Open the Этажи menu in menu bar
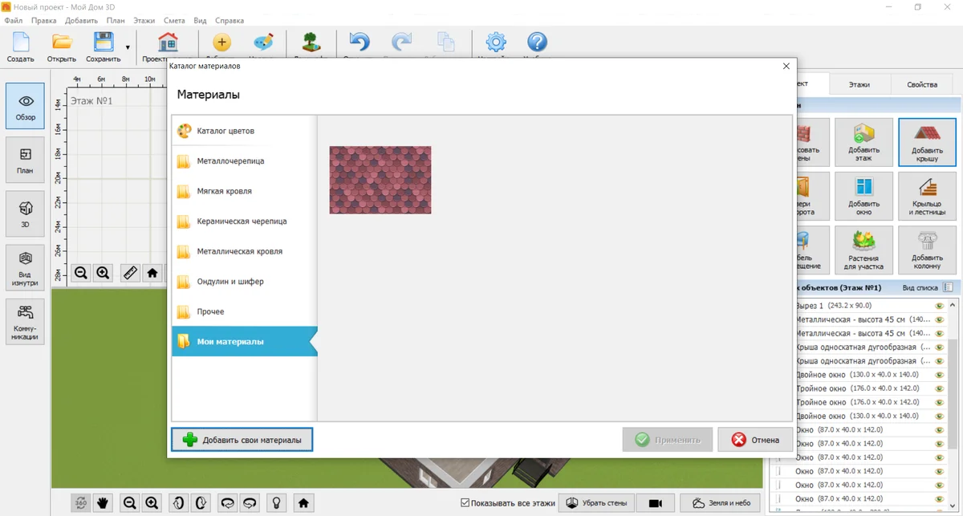The height and width of the screenshot is (516, 963). [144, 20]
